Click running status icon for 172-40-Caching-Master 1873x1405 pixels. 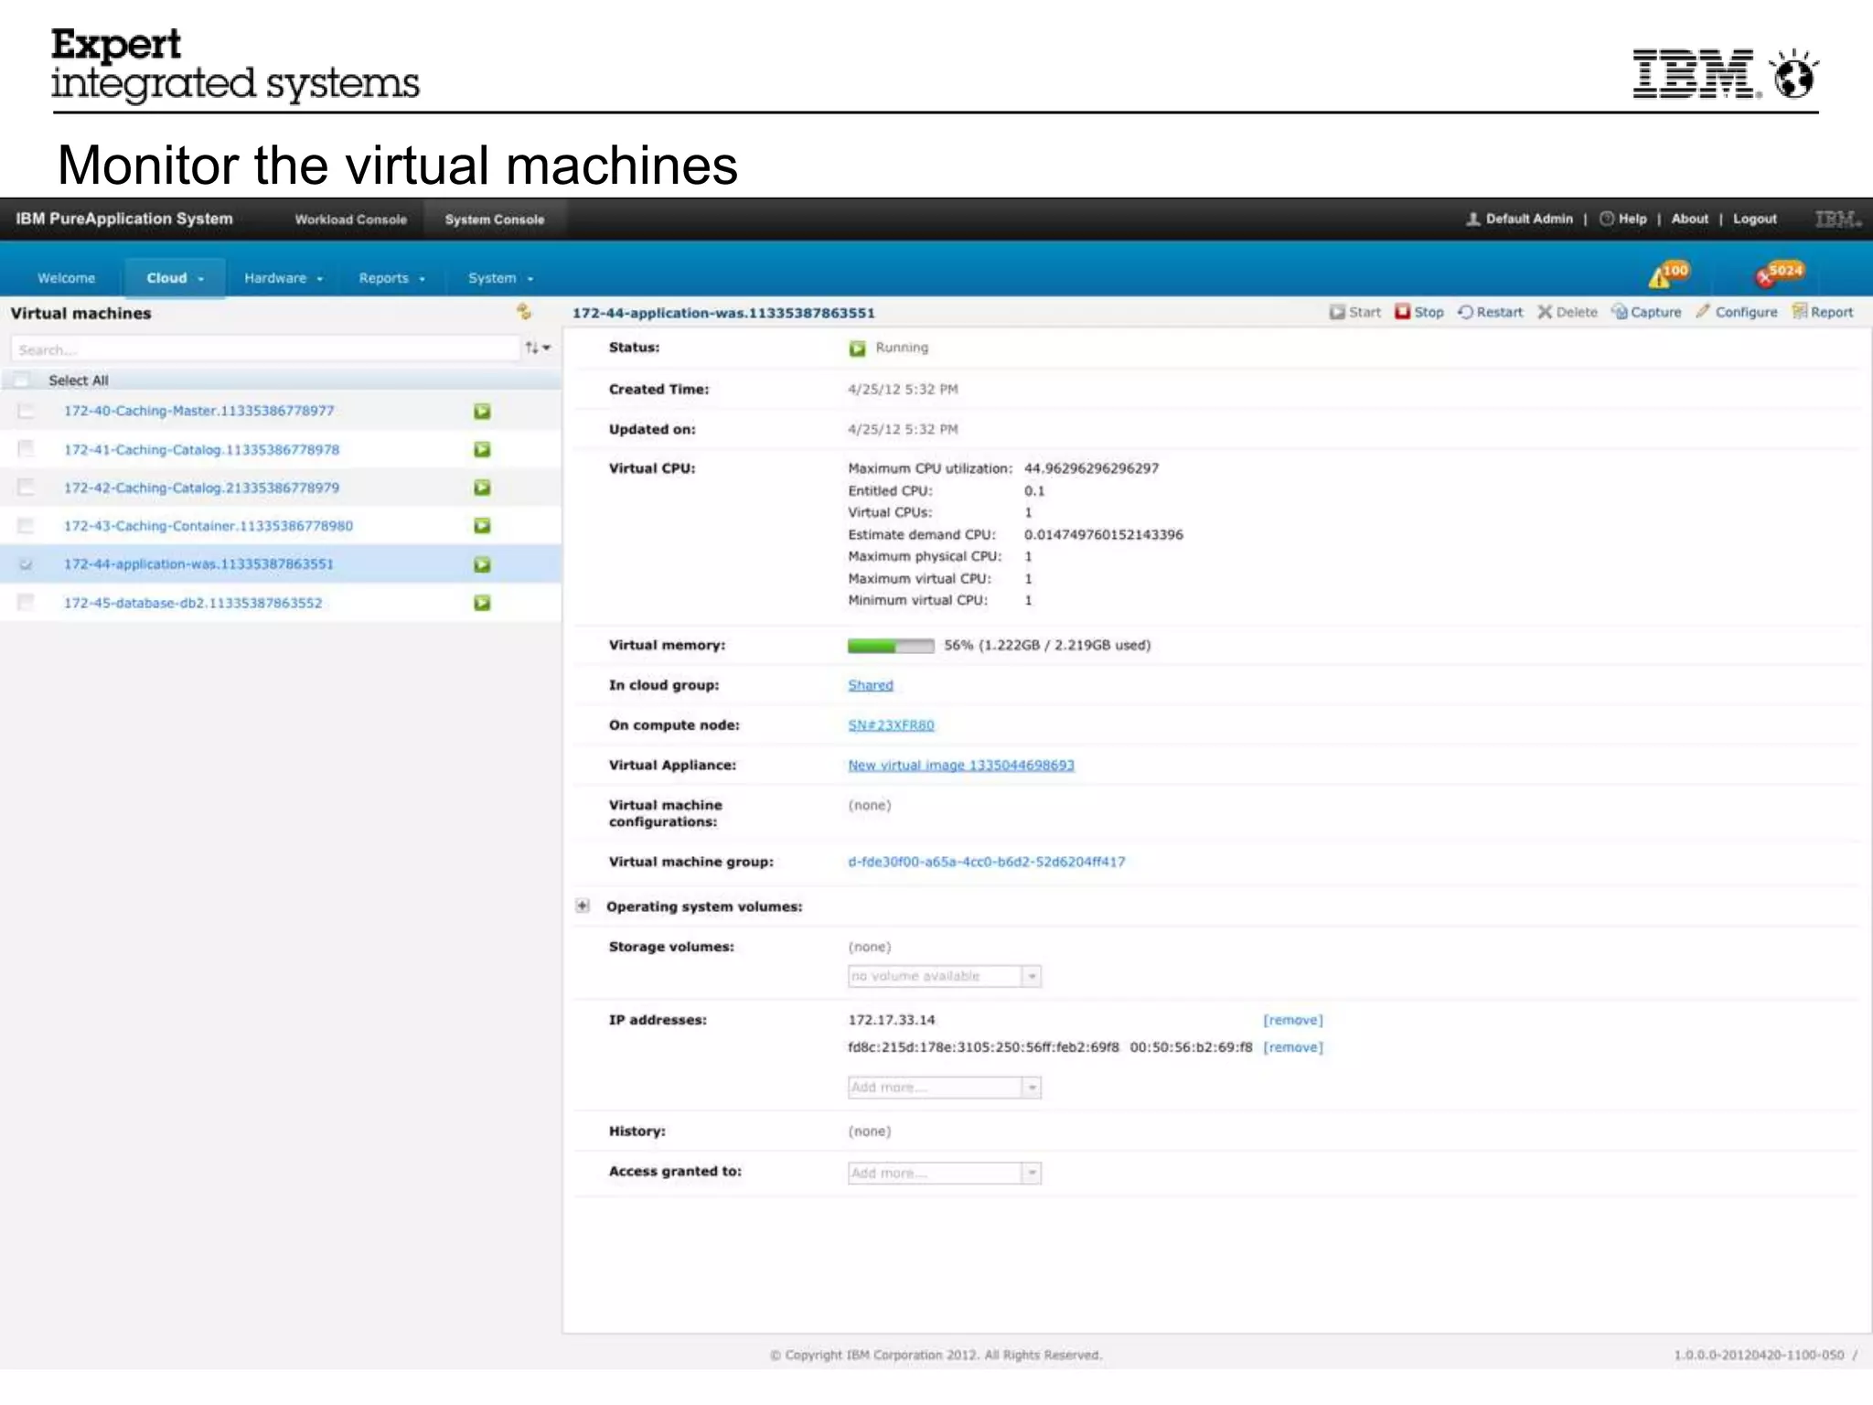click(482, 412)
